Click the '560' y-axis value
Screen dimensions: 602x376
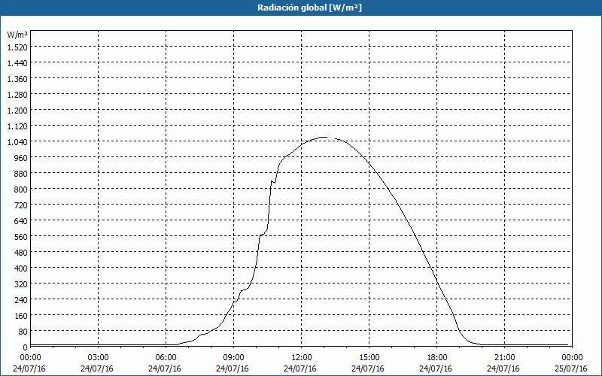point(20,237)
